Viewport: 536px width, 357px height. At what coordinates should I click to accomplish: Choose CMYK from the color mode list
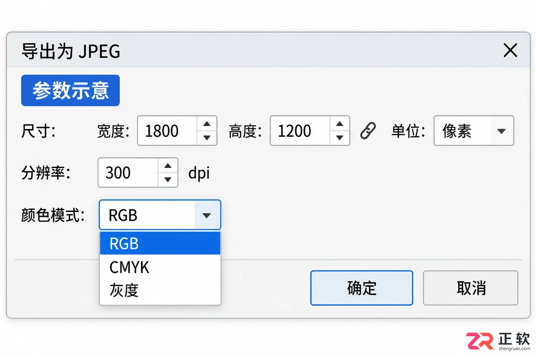160,267
